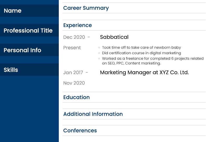Click the Marketing Manager at XYZ title

pyautogui.click(x=144, y=72)
